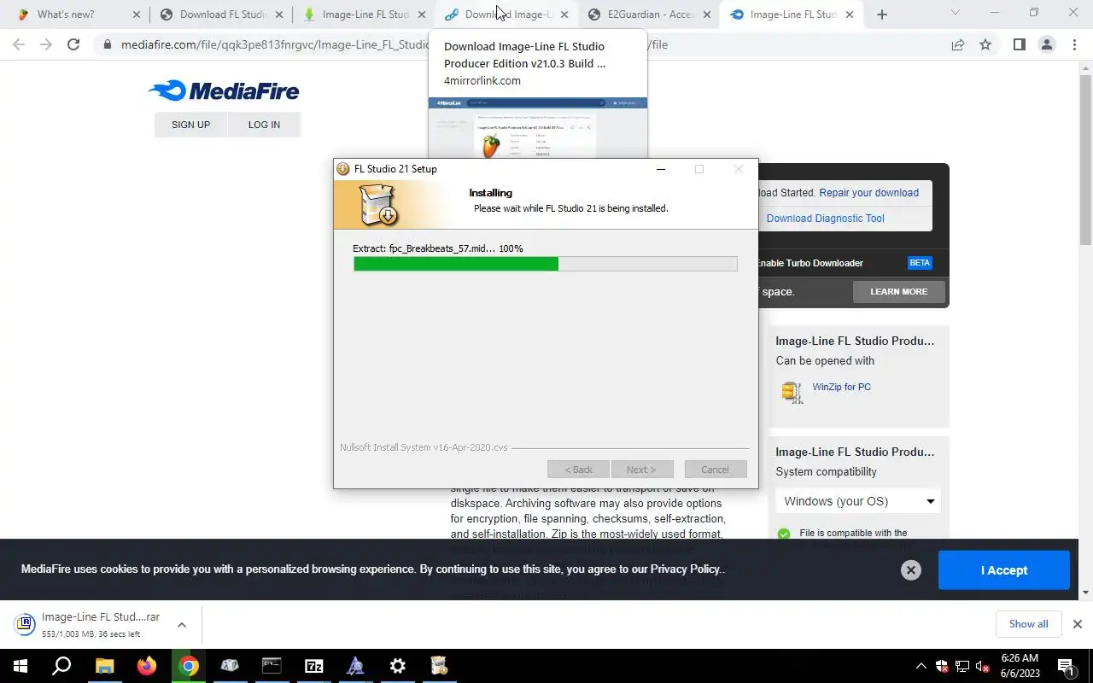Show hidden system tray icons
The width and height of the screenshot is (1093, 683).
tap(921, 666)
